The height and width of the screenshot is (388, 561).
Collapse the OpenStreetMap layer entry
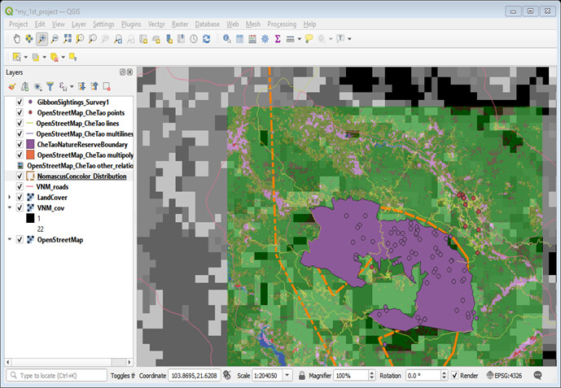point(9,239)
